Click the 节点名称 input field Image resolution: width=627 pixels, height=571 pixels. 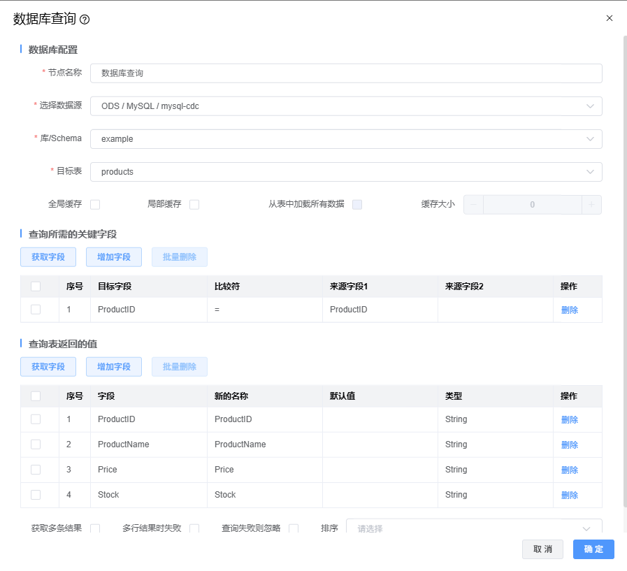pos(346,73)
